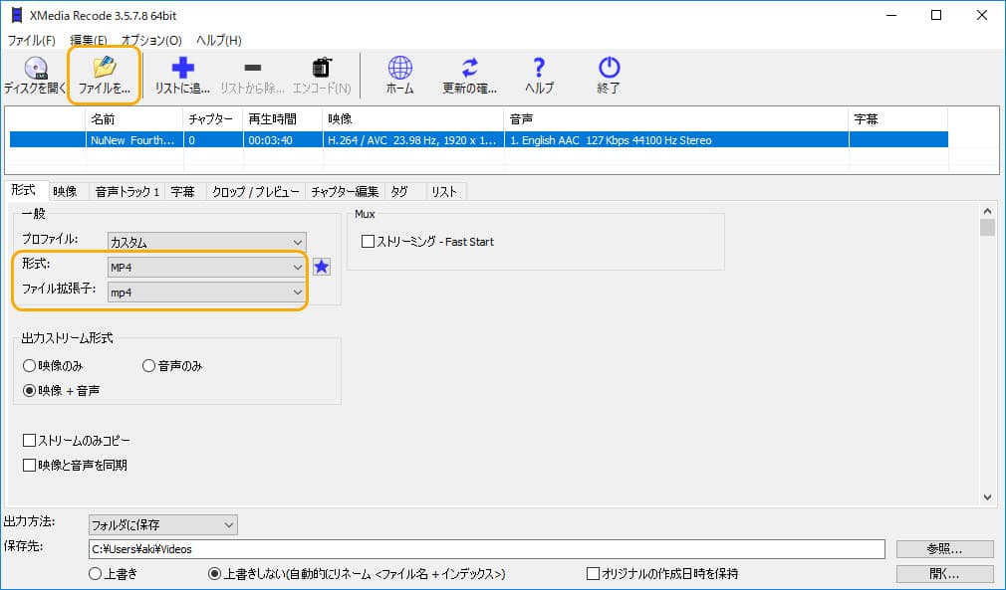Viewport: 1006px width, 590px height.
Task: Click the panel's vertical scrollbar down arrow
Action: [987, 496]
